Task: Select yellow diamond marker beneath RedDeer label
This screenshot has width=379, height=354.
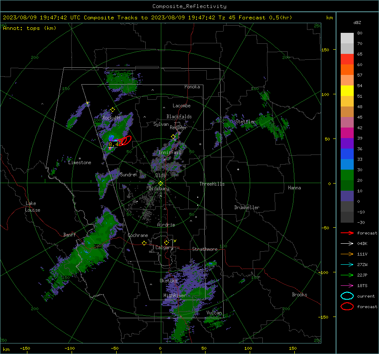Action: pos(173,137)
